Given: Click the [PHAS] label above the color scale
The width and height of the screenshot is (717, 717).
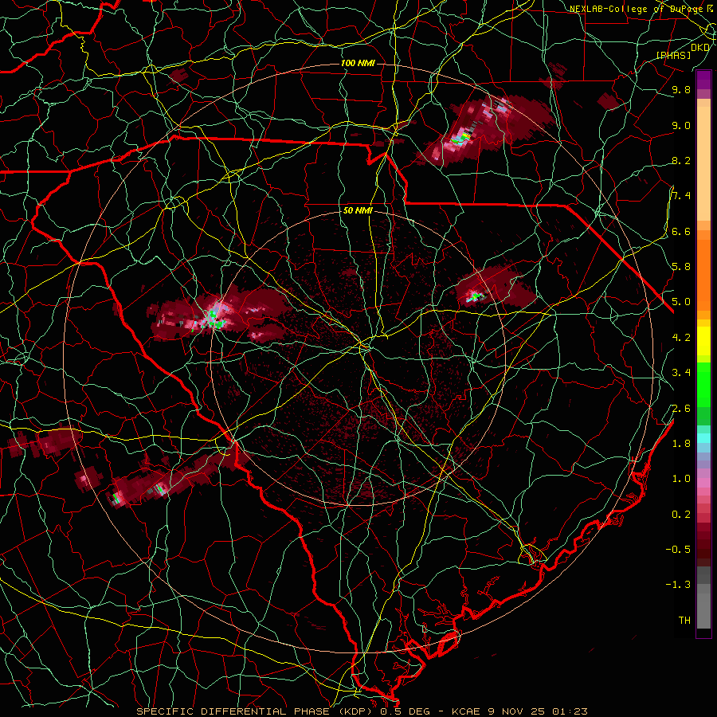Looking at the screenshot, I should tap(673, 55).
